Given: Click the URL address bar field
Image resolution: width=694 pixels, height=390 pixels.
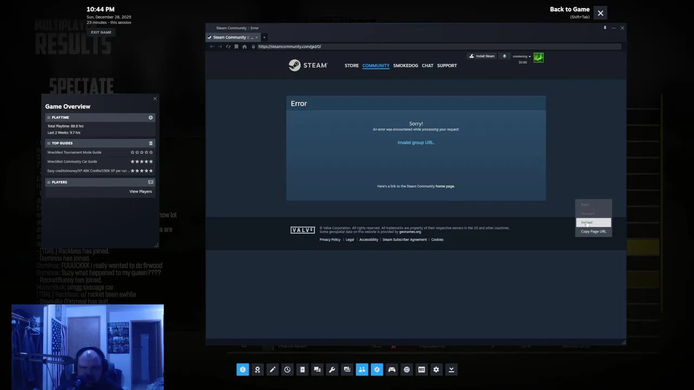Looking at the screenshot, I should [438, 47].
